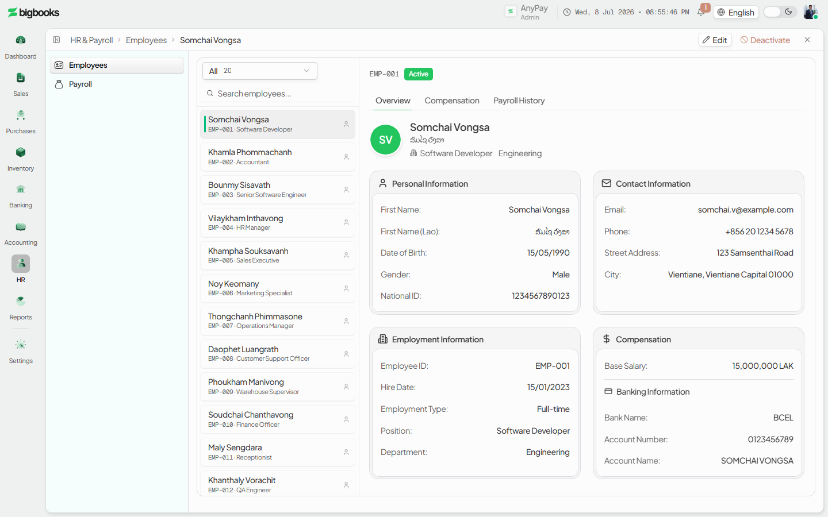This screenshot has width=828, height=517.
Task: Go to HR & Payroll breadcrumb
Action: coord(91,40)
